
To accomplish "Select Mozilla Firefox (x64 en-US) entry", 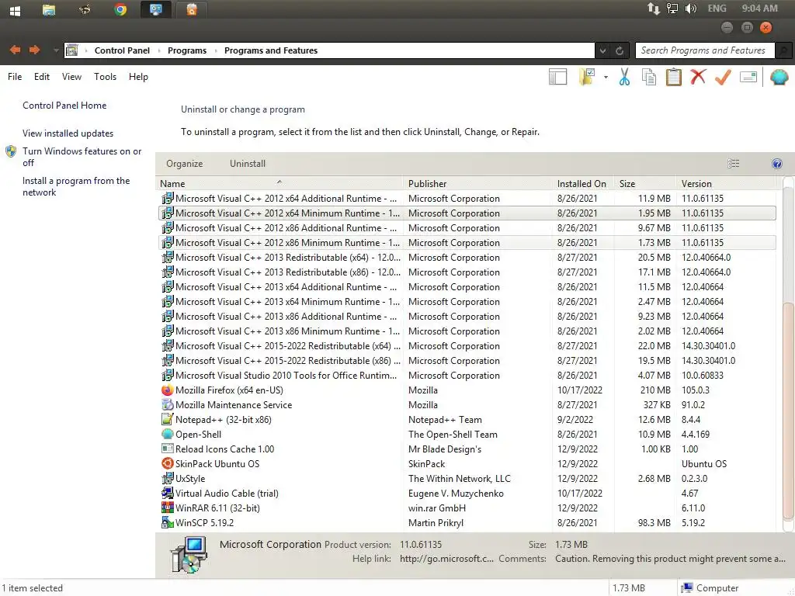I will (467, 390).
